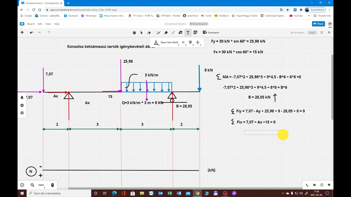The image size is (351, 197).
Task: Bookmark this page with the star
Action: (288, 10)
